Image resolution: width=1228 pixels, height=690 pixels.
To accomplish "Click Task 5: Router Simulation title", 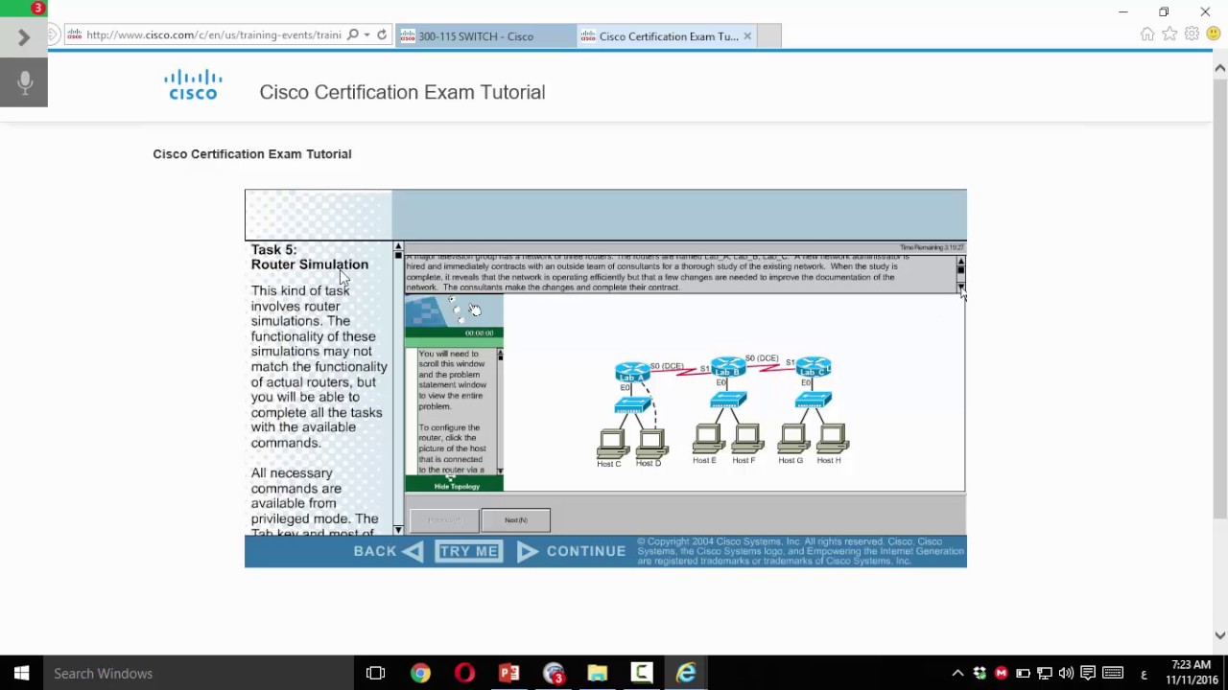I will (310, 257).
